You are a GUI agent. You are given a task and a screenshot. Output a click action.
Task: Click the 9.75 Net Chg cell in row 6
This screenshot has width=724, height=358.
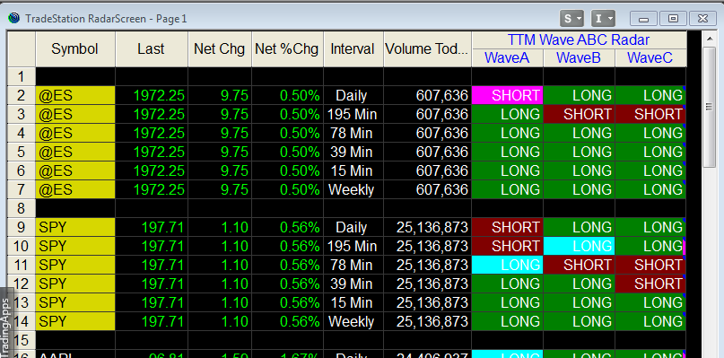[x=219, y=170]
